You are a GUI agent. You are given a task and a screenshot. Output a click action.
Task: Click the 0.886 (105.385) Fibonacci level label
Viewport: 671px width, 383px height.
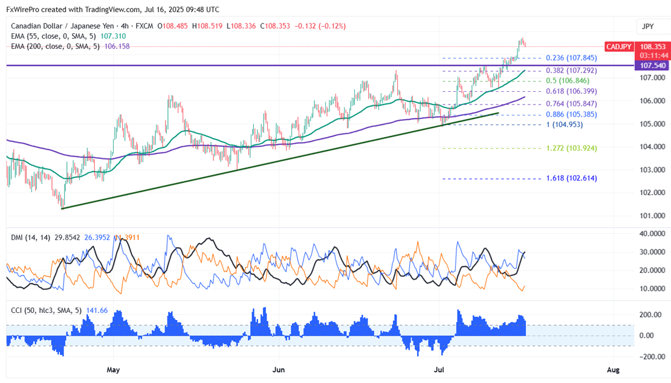tap(571, 115)
